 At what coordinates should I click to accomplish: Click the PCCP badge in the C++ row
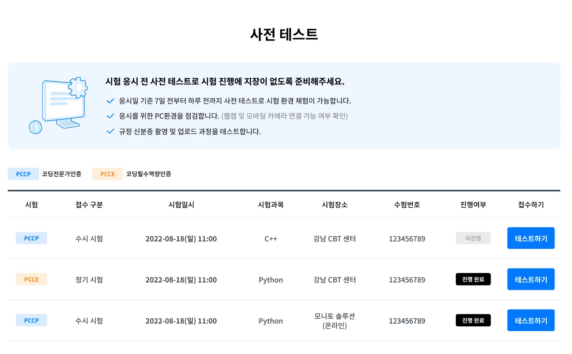[31, 238]
